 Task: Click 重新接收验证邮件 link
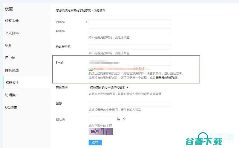click(167, 78)
